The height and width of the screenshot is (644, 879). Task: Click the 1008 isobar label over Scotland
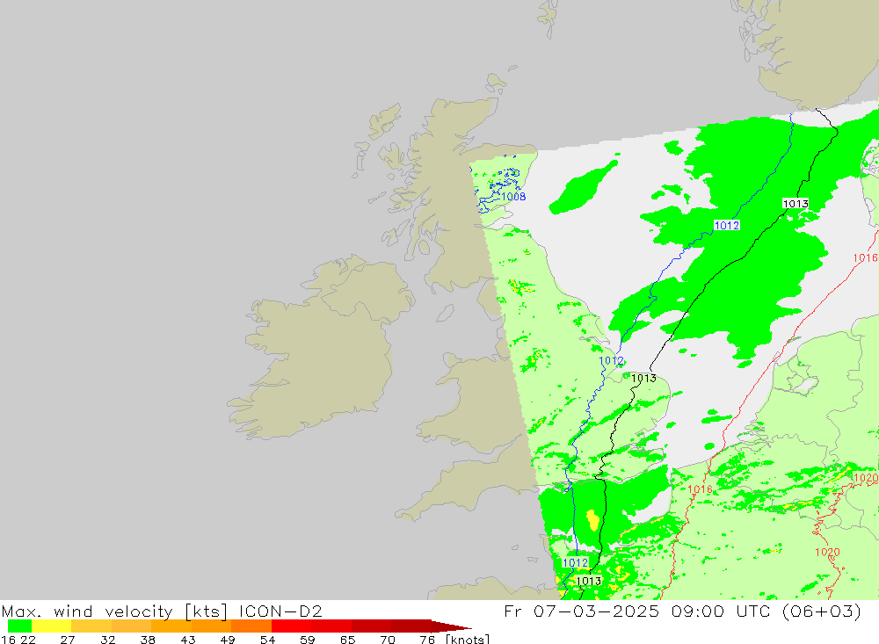coord(513,197)
